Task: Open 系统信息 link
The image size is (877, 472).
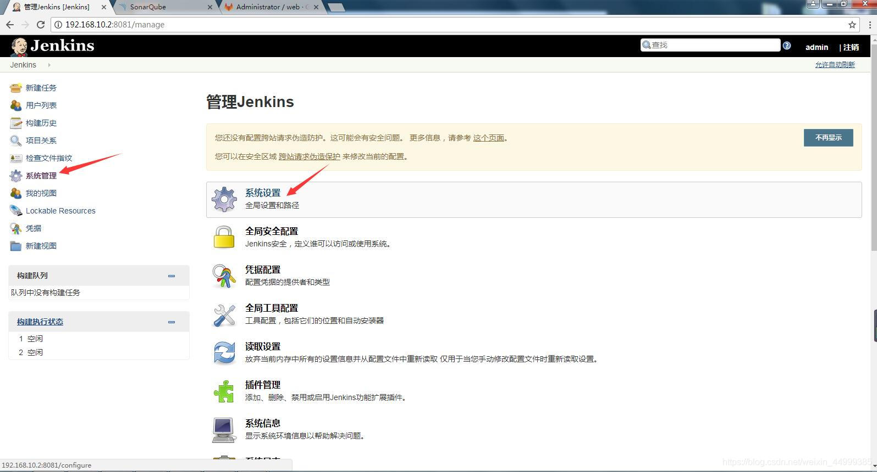Action: pyautogui.click(x=263, y=423)
